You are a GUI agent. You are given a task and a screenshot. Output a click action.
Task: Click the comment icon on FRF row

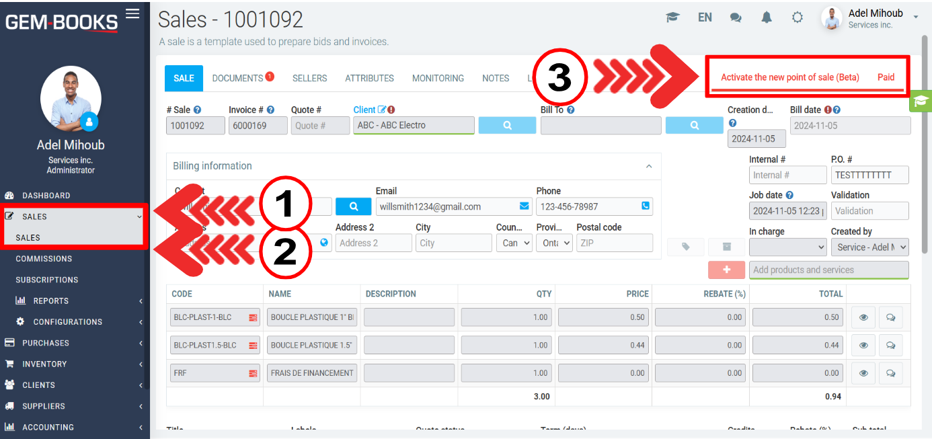890,373
